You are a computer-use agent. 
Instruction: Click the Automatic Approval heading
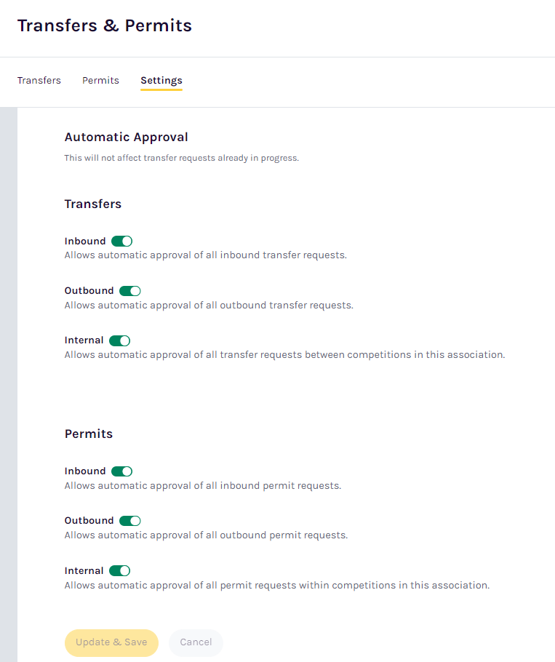tap(126, 137)
